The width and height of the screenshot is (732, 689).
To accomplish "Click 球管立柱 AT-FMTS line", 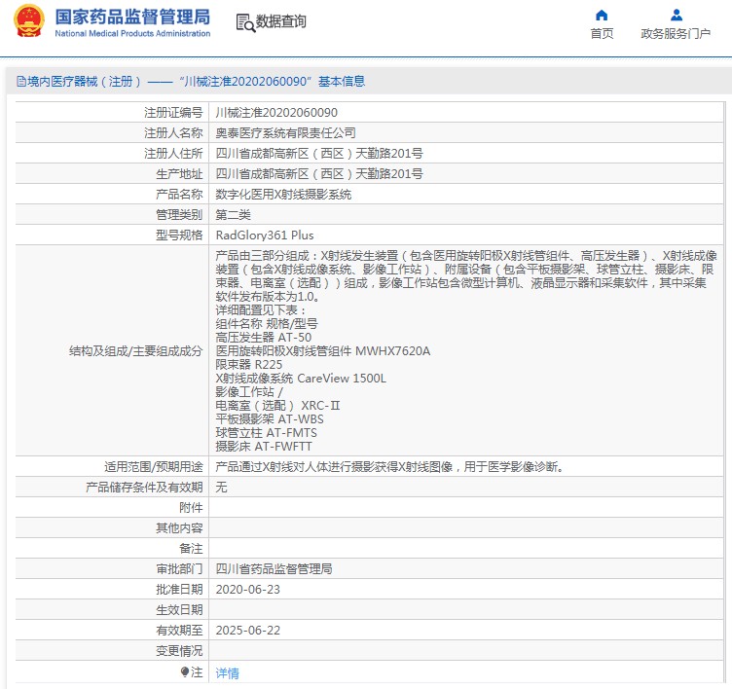I will (x=266, y=433).
